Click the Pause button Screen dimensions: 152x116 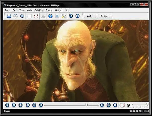pyautogui.click(x=14, y=105)
